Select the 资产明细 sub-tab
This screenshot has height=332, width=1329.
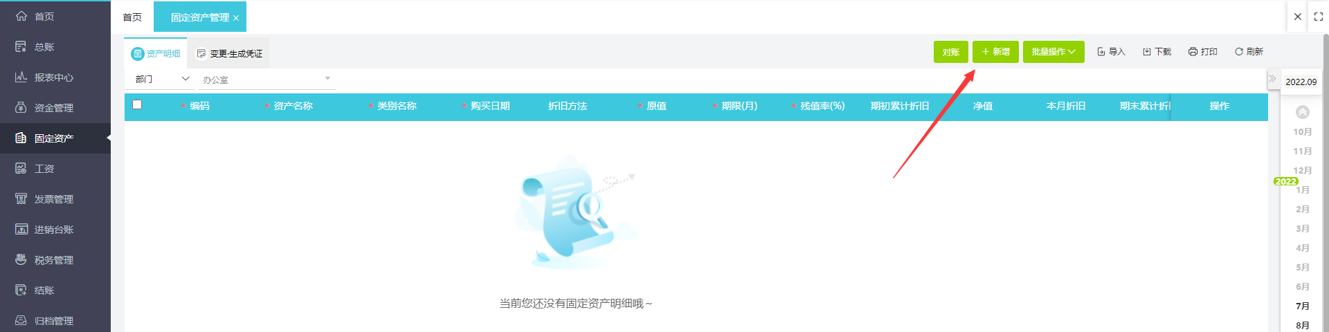click(x=156, y=53)
